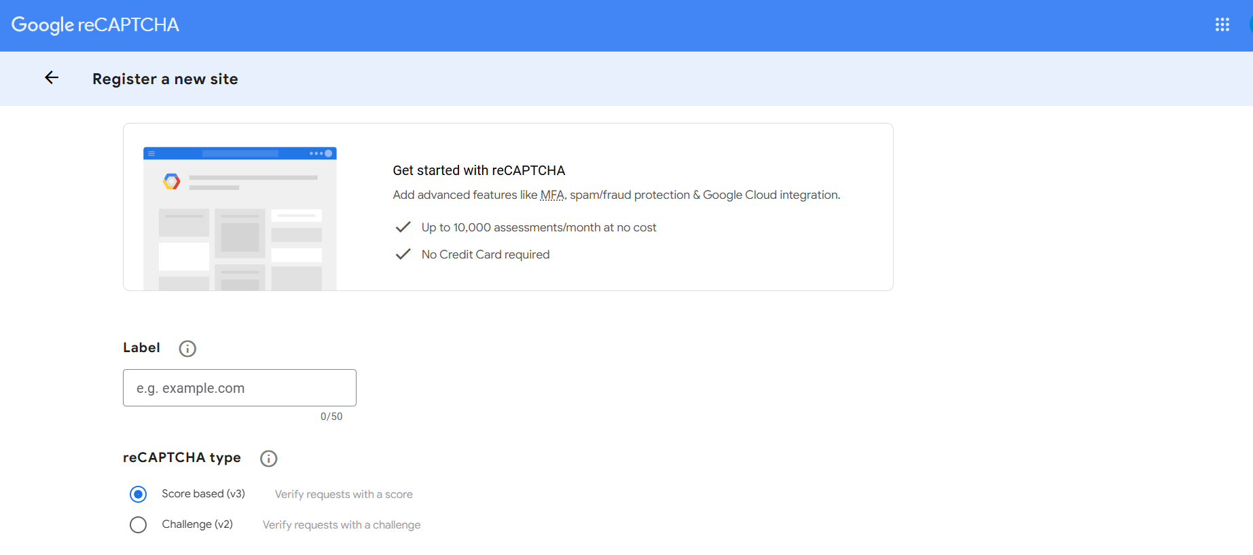Click the Google Cloud logo in the illustration
Viewport: 1253px width, 555px height.
172,181
